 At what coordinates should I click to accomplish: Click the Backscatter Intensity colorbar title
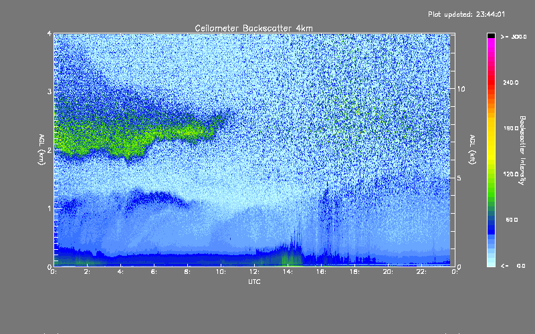coord(522,150)
